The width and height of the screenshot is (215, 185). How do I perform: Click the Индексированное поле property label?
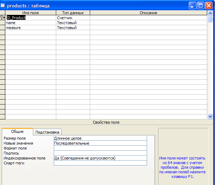tap(24, 158)
